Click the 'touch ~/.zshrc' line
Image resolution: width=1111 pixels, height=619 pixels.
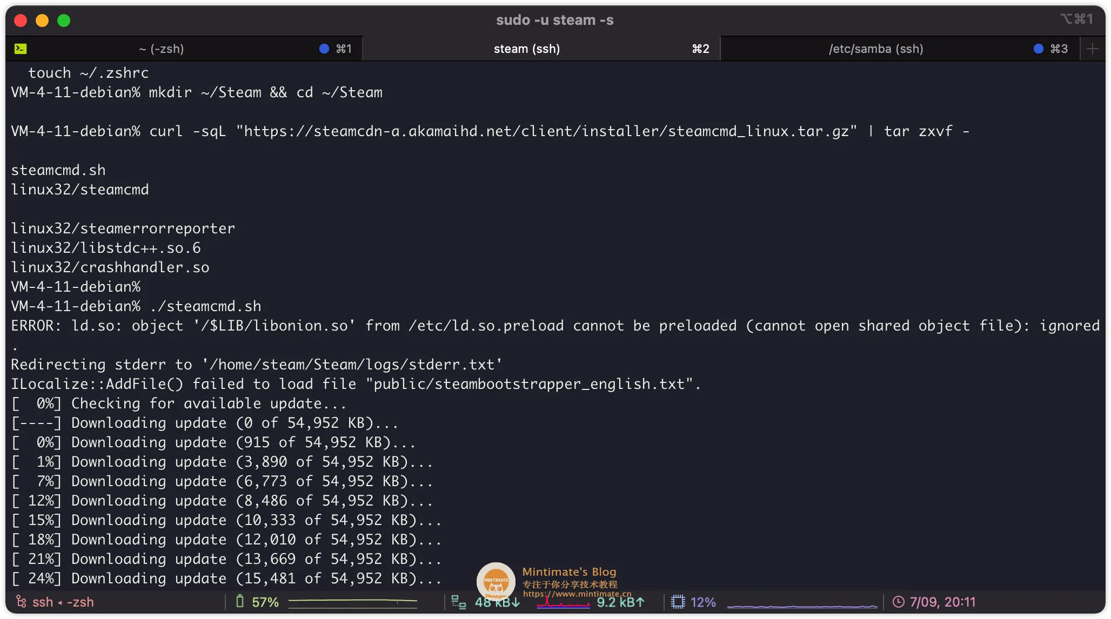[89, 73]
